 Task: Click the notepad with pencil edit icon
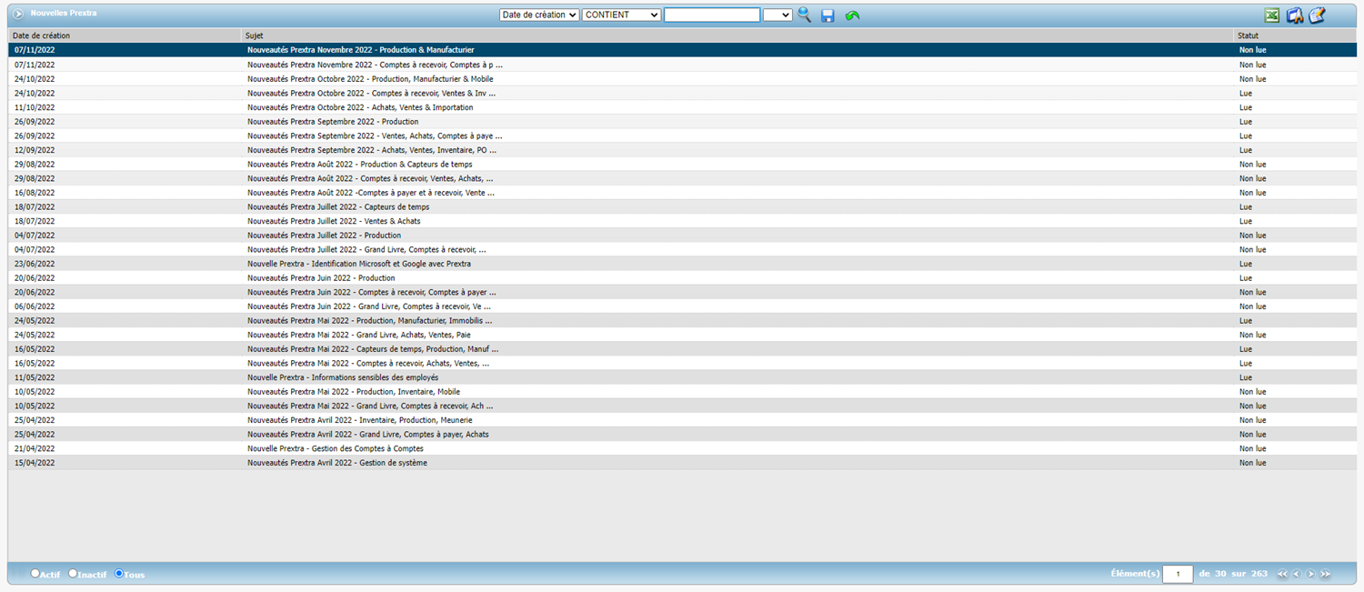[1317, 15]
